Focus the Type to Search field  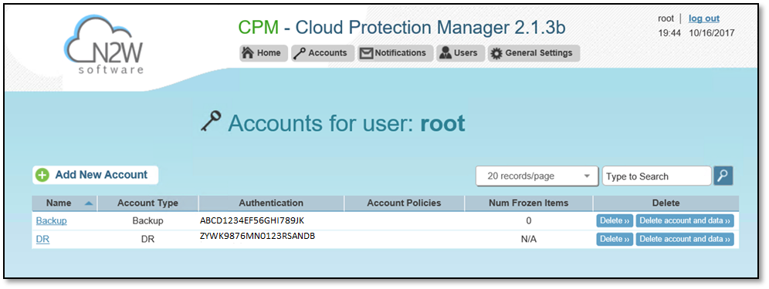657,176
